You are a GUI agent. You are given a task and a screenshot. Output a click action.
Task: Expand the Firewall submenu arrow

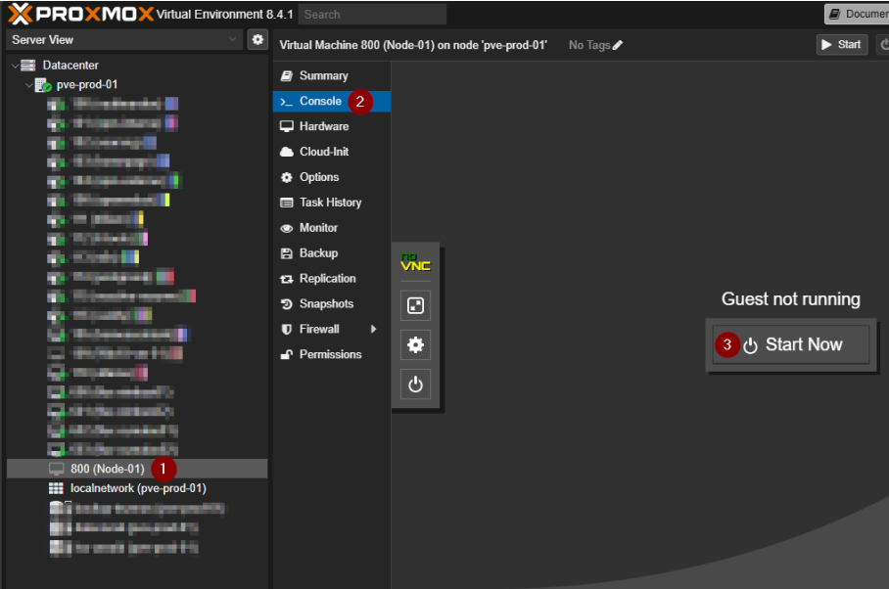tap(373, 330)
